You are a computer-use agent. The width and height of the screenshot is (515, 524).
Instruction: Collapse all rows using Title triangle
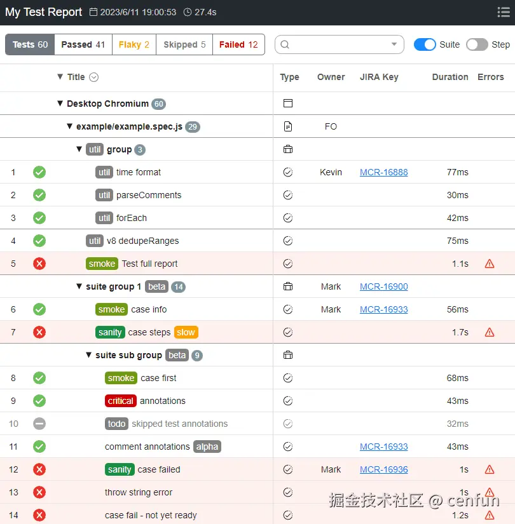pos(60,77)
